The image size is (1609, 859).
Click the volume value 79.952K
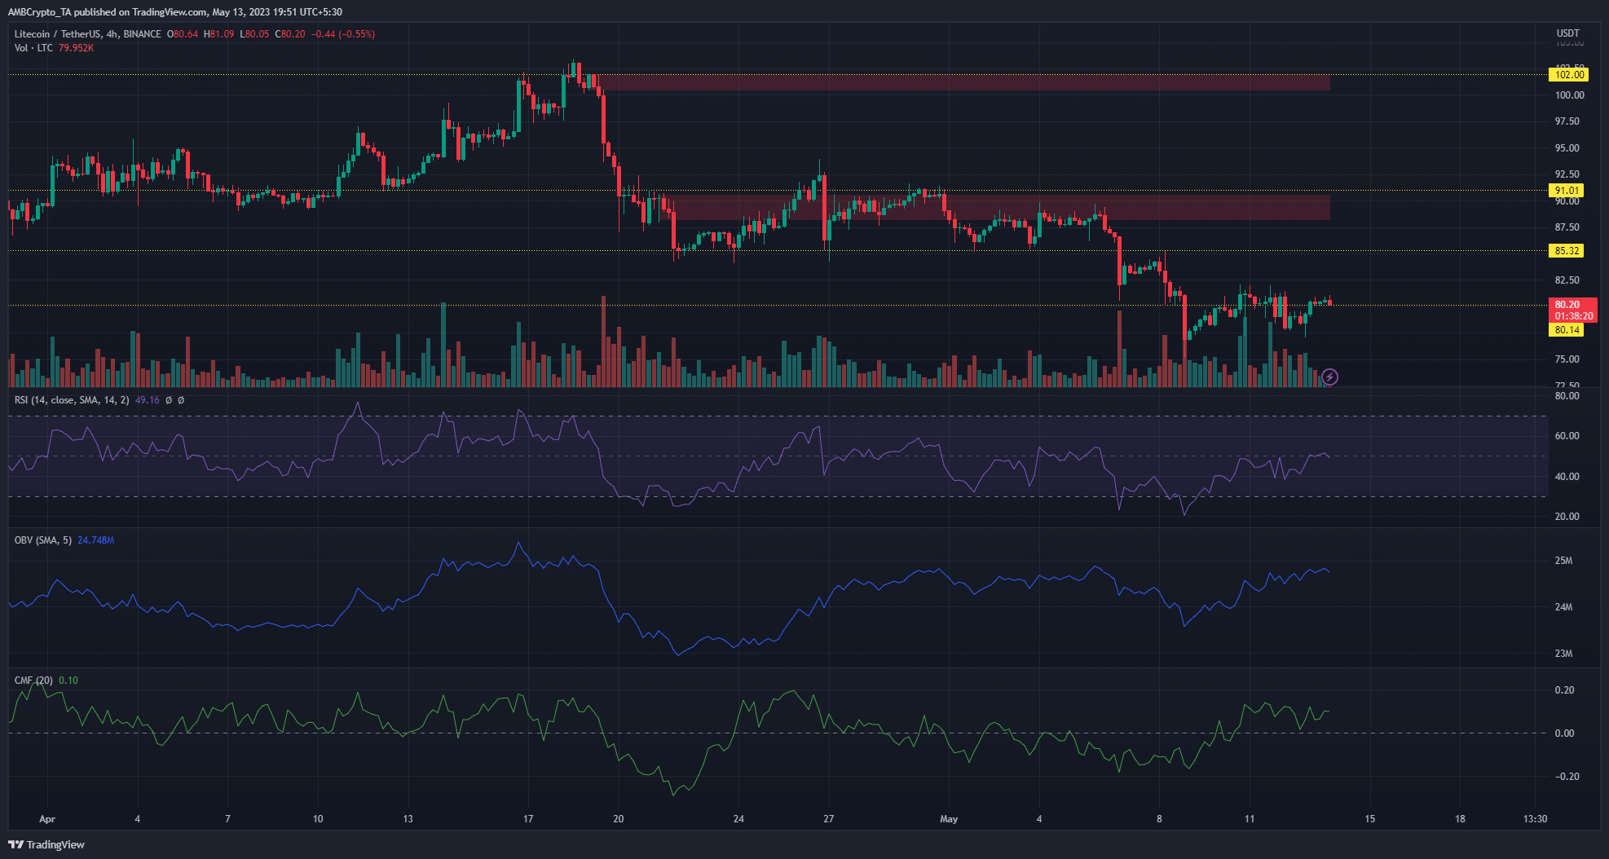[76, 48]
